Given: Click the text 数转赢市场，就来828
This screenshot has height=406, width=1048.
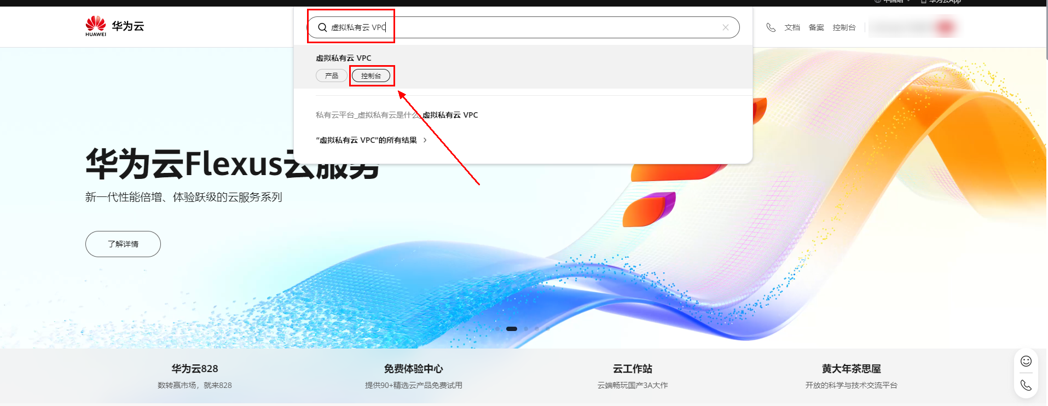Looking at the screenshot, I should (x=195, y=385).
